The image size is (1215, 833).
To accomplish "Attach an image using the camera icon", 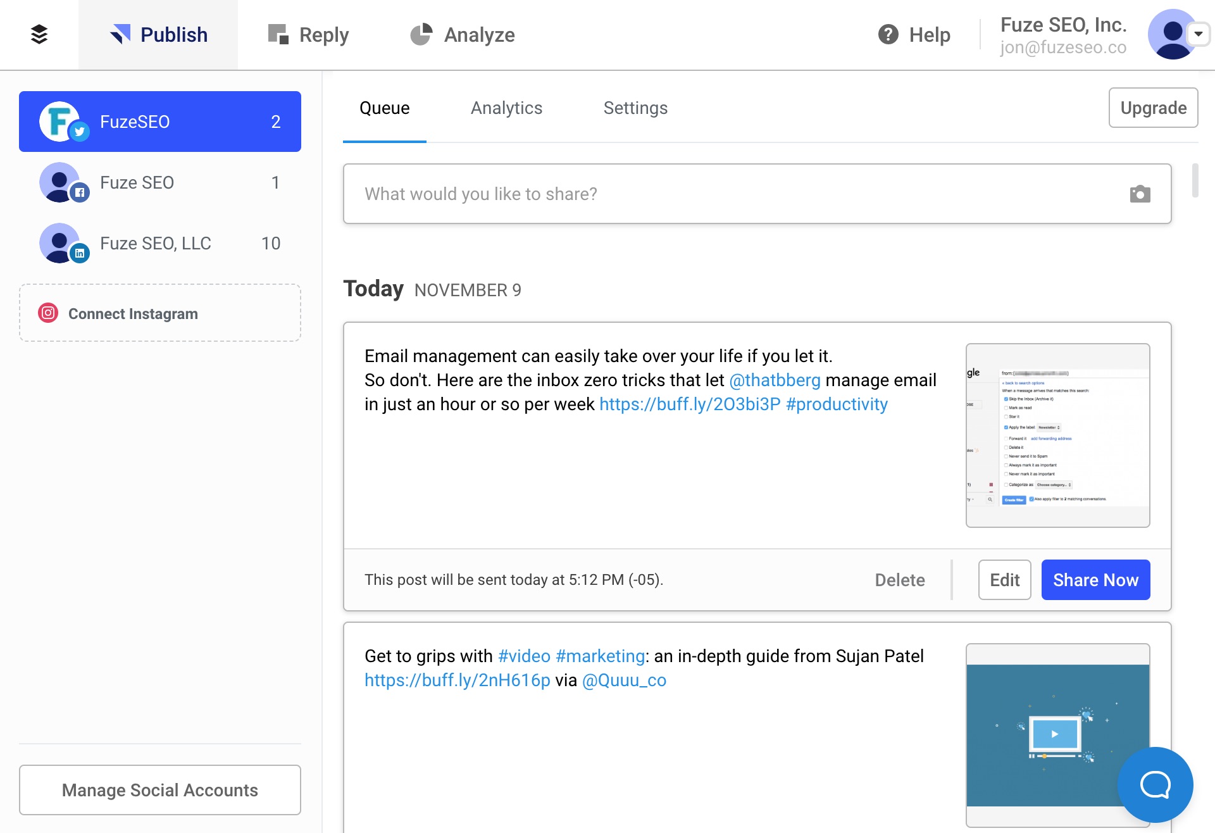I will coord(1140,194).
